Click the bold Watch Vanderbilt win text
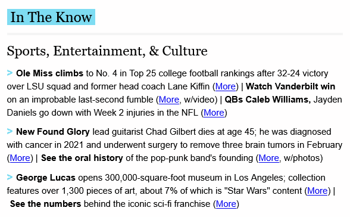The width and height of the screenshot is (350, 217). 290,86
